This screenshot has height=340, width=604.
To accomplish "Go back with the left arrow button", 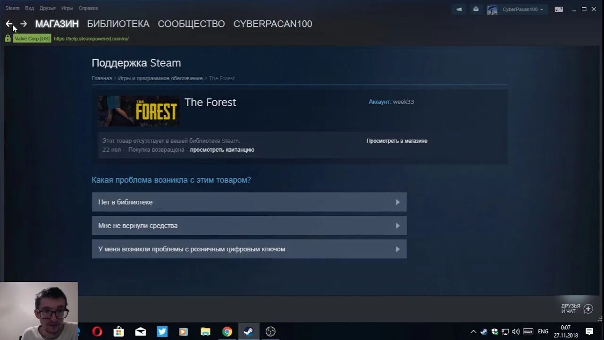I will click(9, 24).
